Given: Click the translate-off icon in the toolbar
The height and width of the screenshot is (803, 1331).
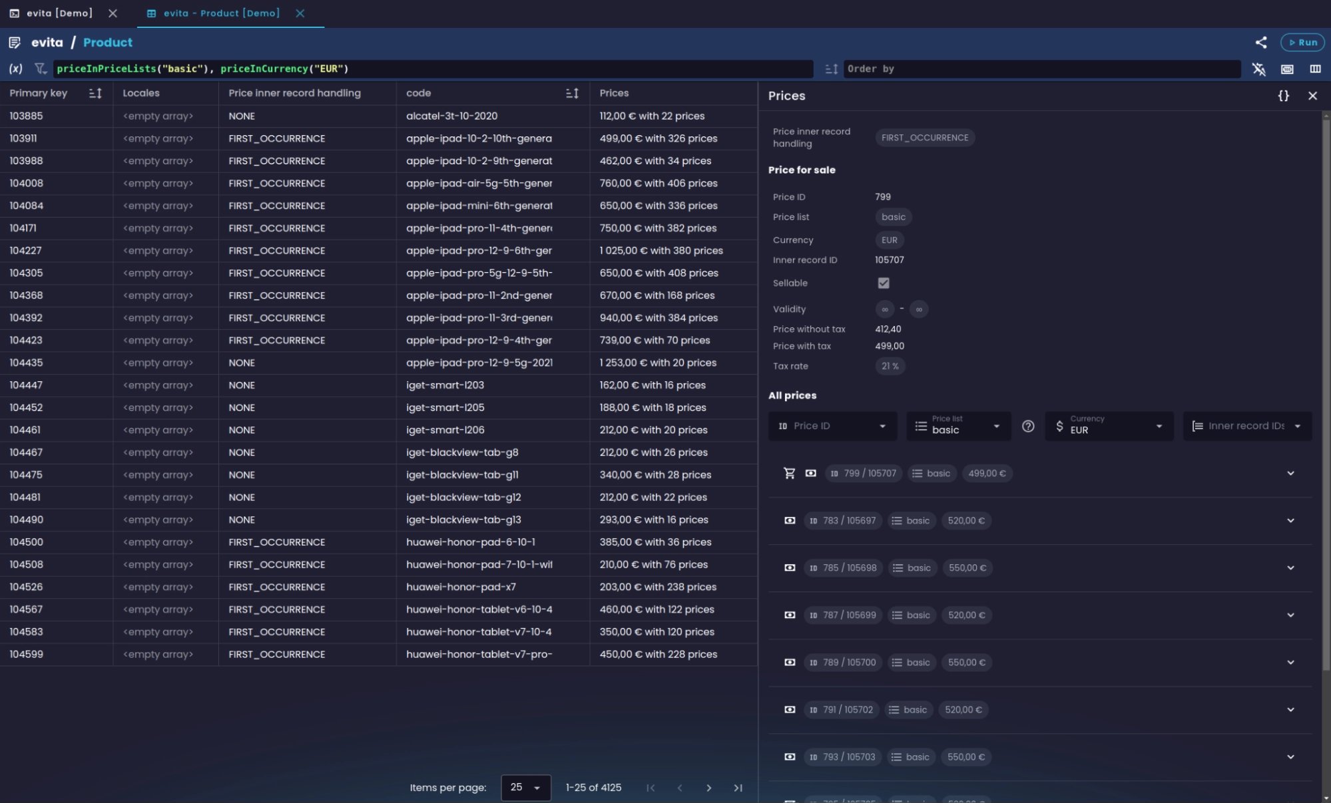Looking at the screenshot, I should 1258,69.
